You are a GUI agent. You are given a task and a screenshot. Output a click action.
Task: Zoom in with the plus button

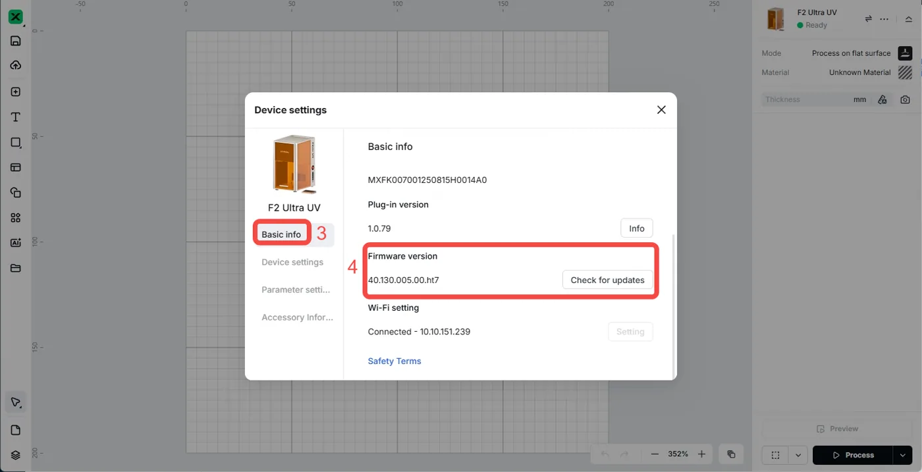tap(701, 454)
